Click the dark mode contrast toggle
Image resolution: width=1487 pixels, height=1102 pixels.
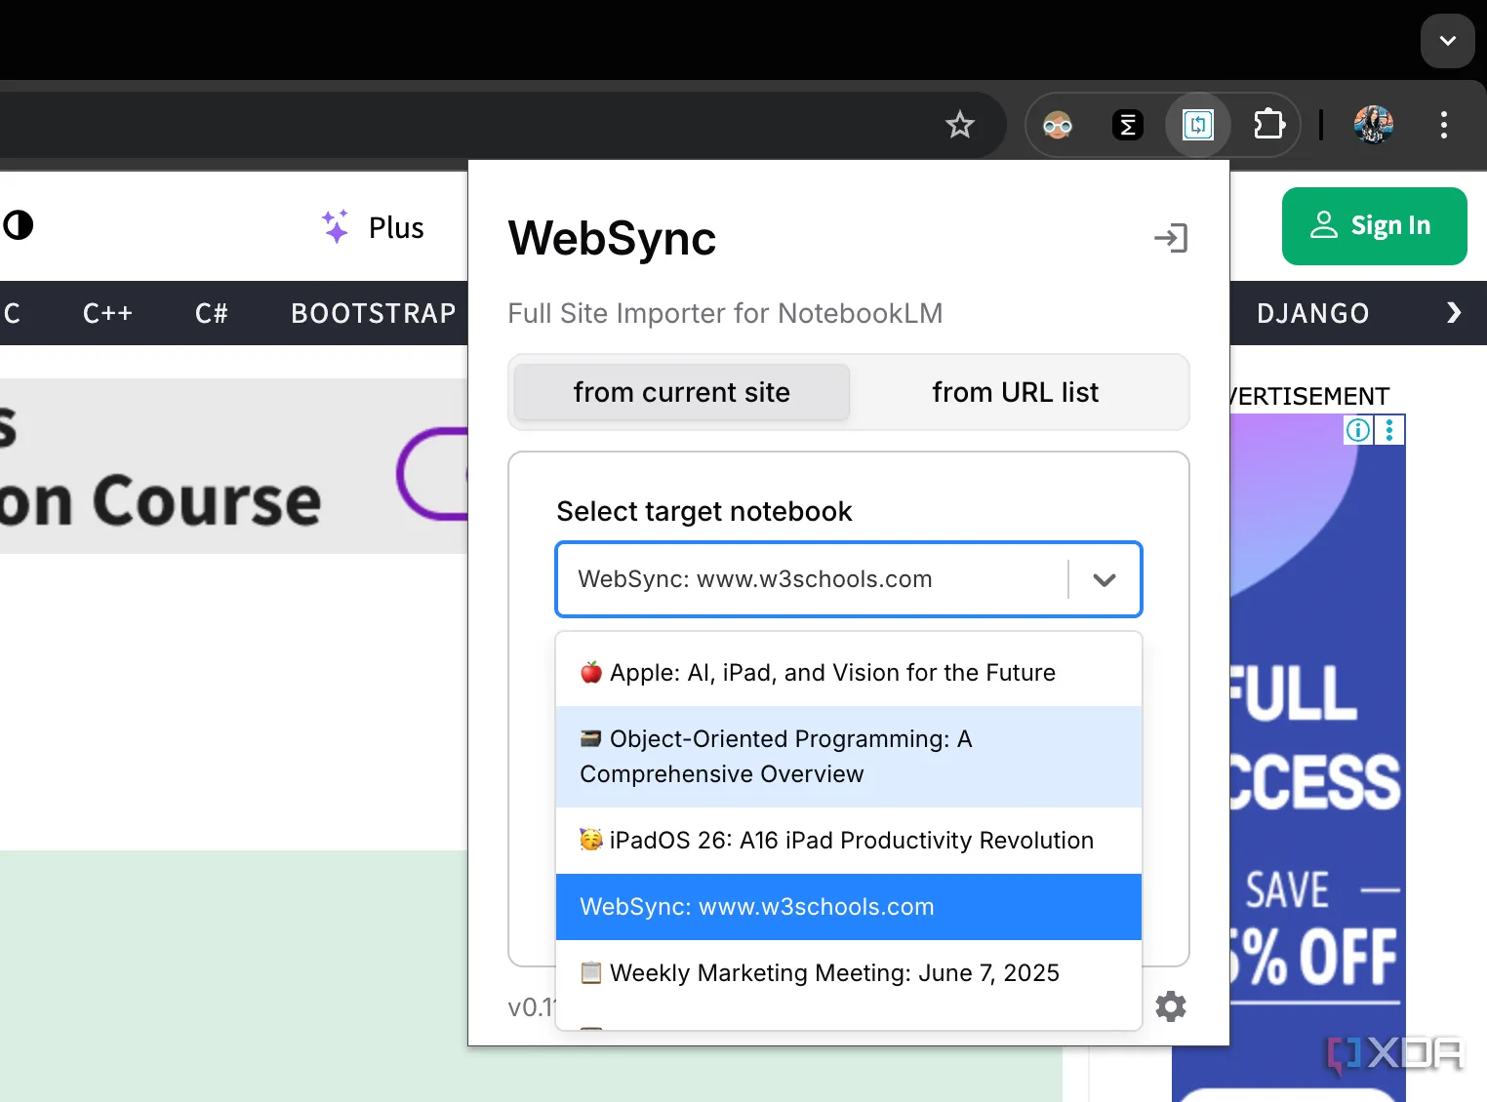[20, 226]
